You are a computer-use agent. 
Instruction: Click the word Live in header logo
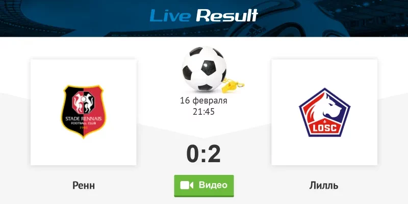click(x=170, y=15)
